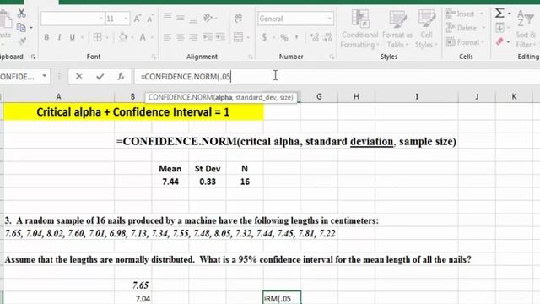Screen dimensions: 540x304
Task: Decrease font size with smaller A
Action: pos(149,19)
